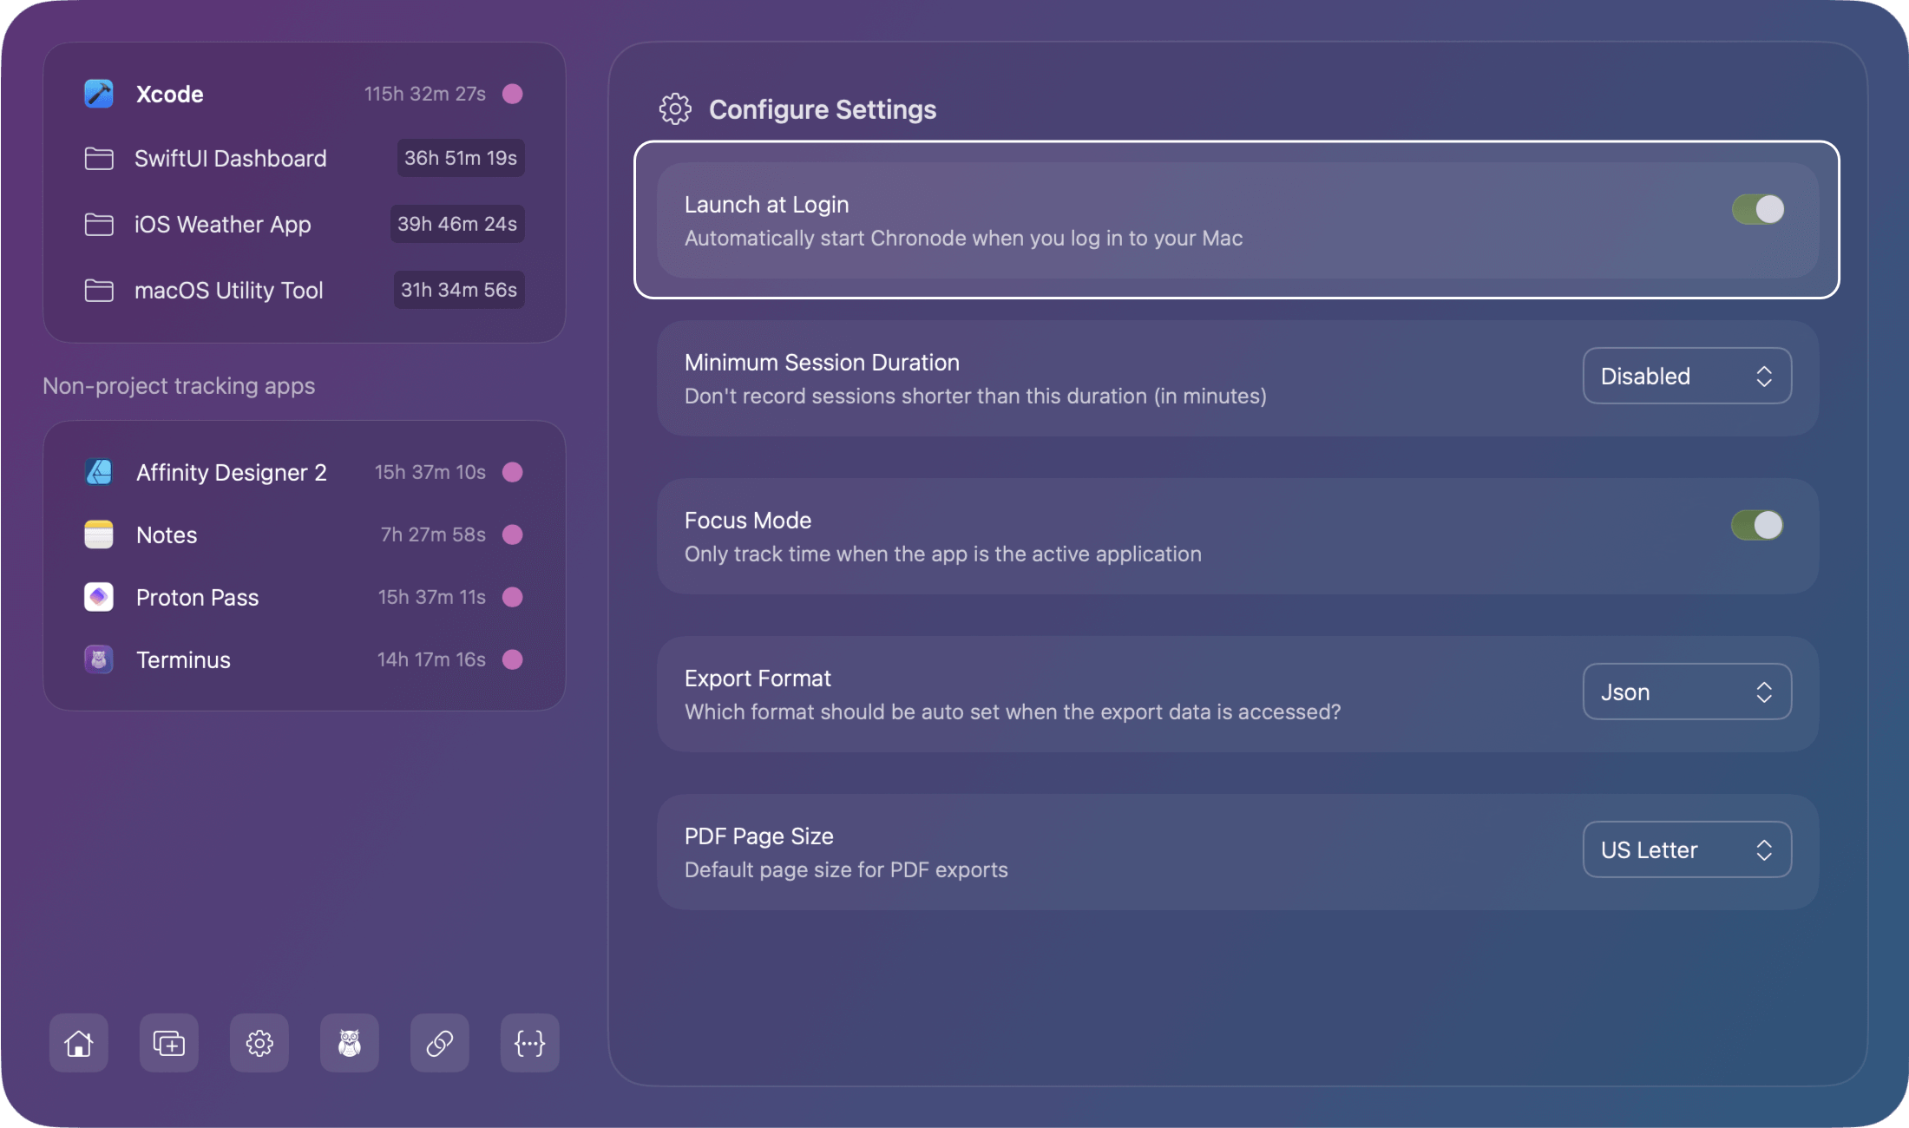Click the owl icon in bottom toolbar
1909x1128 pixels.
point(349,1043)
